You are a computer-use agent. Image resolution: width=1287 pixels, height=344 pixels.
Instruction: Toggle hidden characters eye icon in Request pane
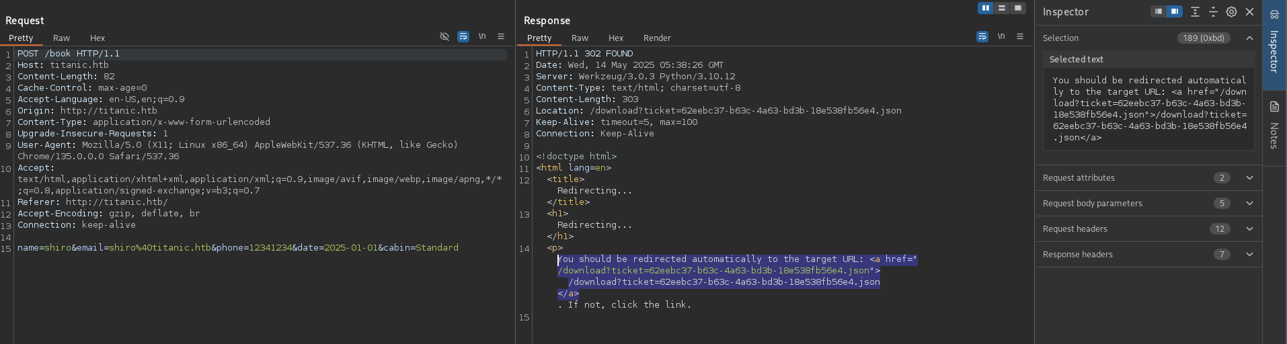(x=444, y=37)
